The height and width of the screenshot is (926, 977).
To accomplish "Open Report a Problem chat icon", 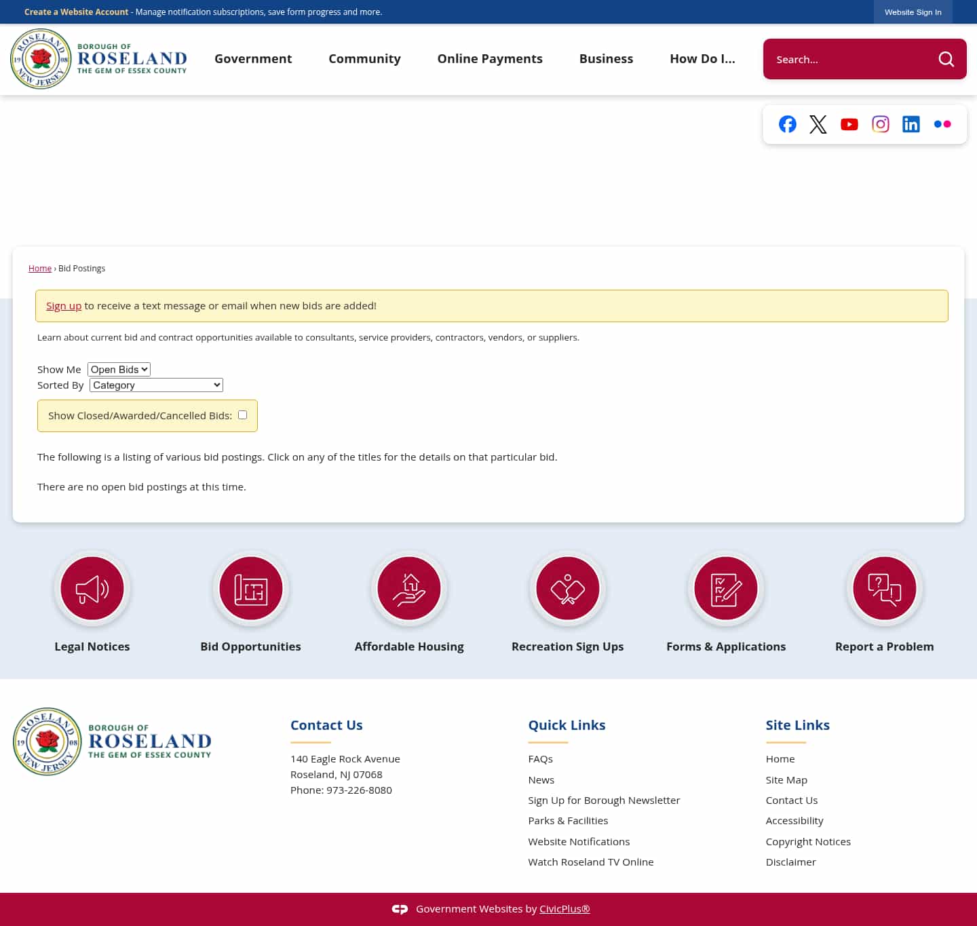I will pyautogui.click(x=884, y=588).
